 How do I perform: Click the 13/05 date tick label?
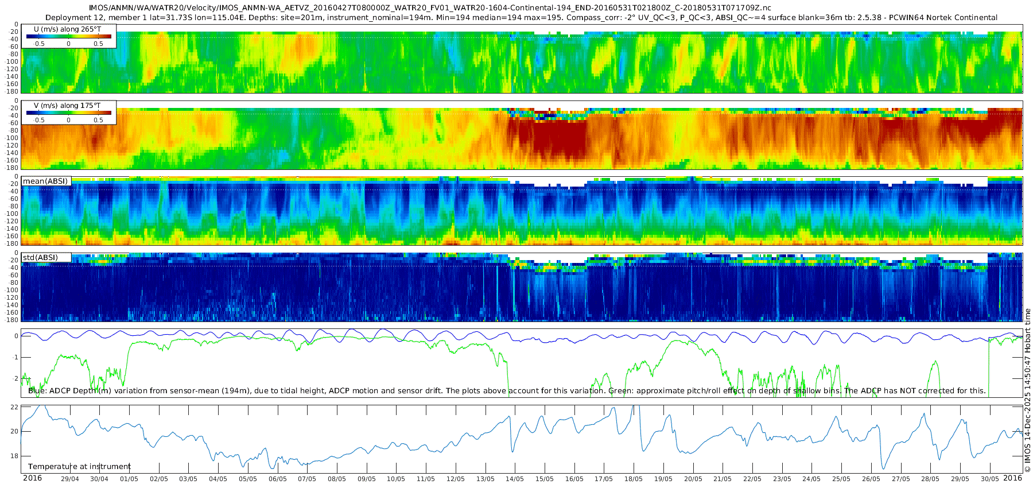(486, 479)
